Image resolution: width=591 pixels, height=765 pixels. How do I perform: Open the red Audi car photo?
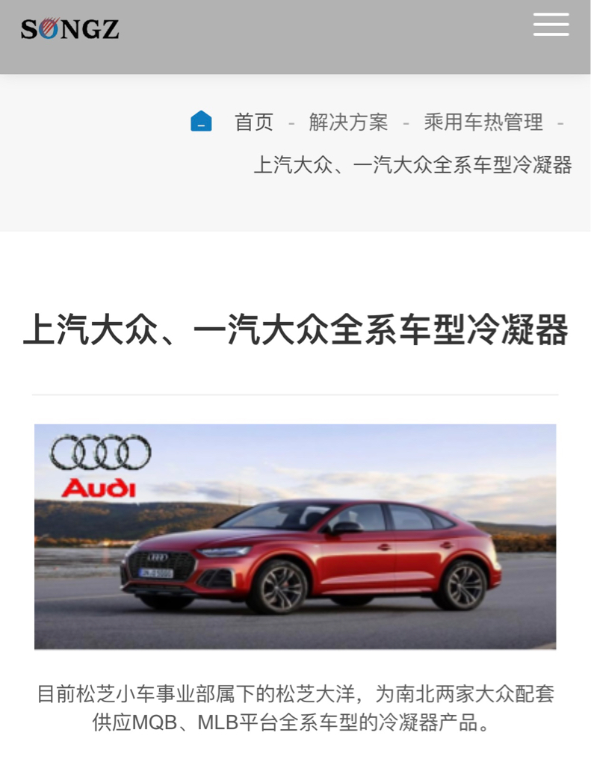(295, 536)
